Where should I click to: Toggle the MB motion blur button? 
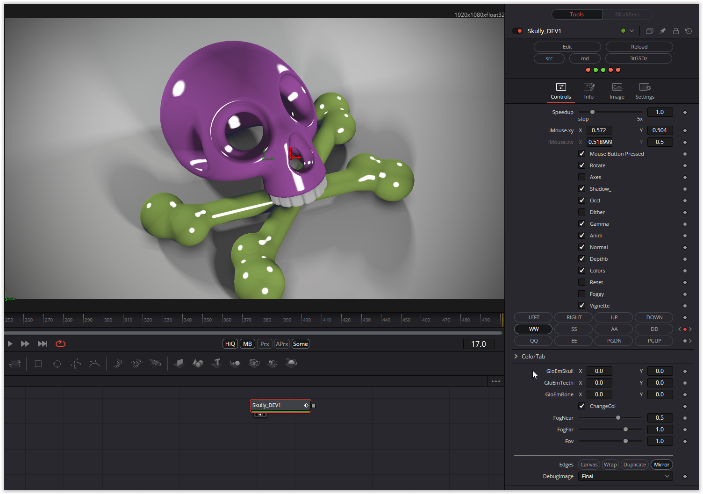(x=248, y=344)
